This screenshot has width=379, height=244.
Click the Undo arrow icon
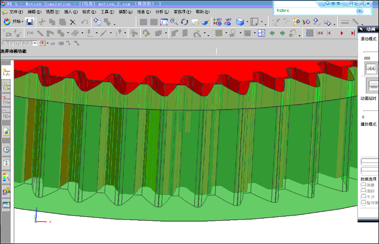tap(85, 22)
